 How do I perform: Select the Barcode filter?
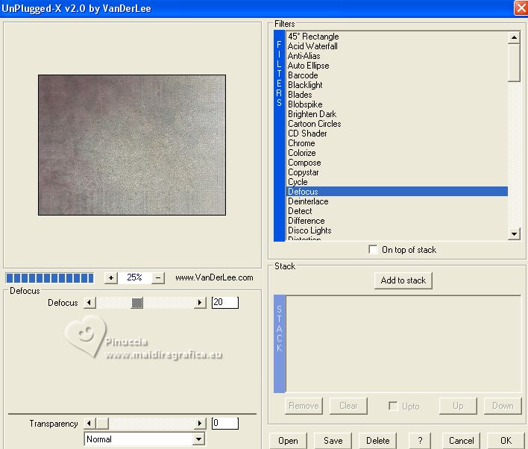[397, 75]
